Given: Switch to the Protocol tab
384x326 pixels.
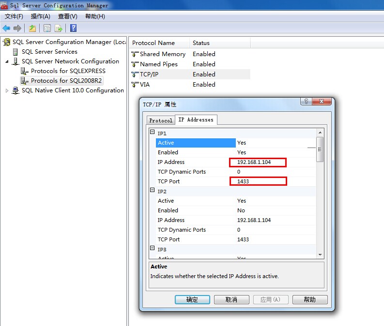Looking at the screenshot, I should [161, 120].
